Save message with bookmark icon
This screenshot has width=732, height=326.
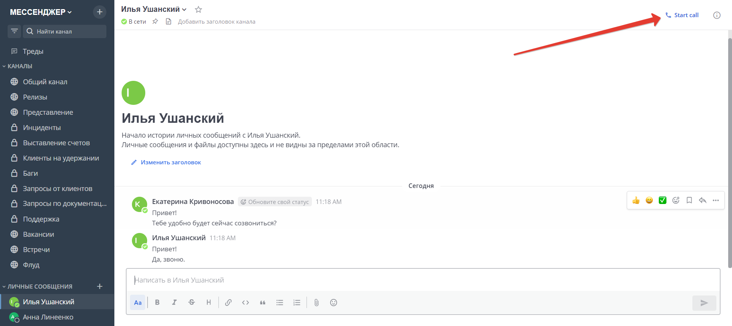point(689,201)
